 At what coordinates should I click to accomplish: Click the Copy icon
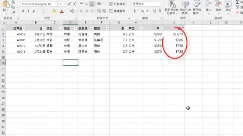click(13, 7)
